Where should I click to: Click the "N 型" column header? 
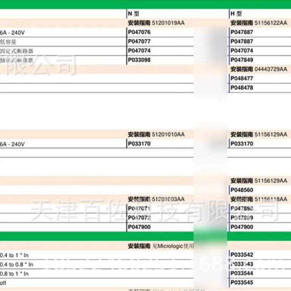point(133,14)
